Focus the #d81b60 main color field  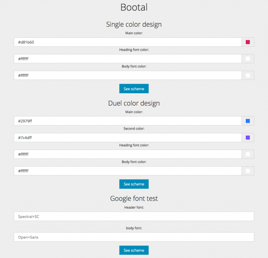[127, 42]
